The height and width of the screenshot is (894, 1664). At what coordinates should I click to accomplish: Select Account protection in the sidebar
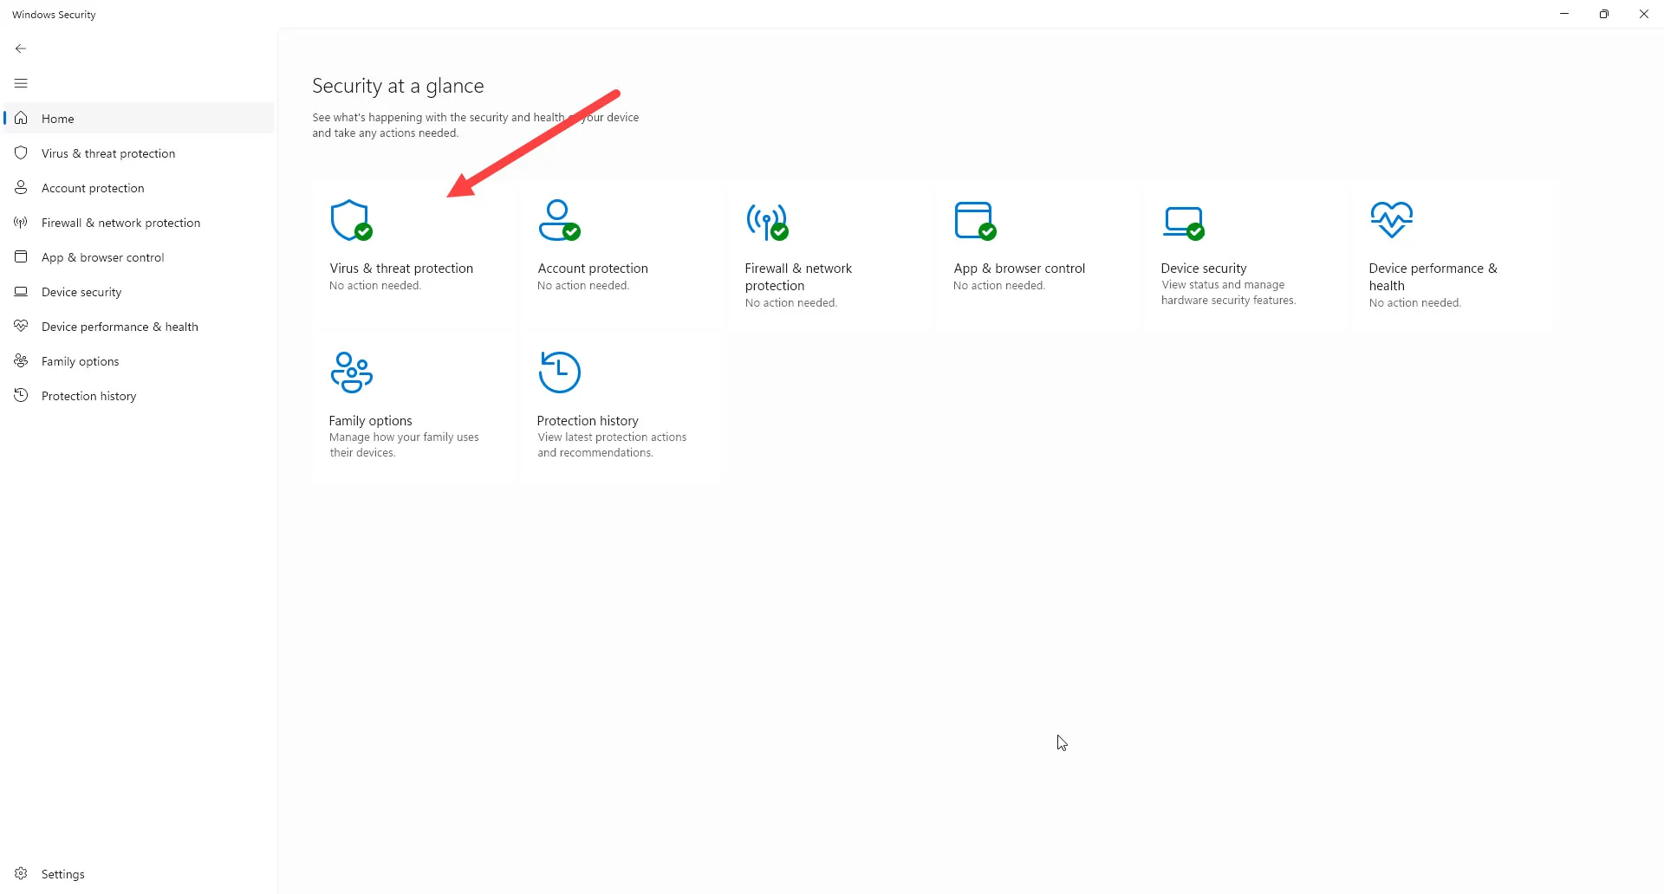point(93,188)
